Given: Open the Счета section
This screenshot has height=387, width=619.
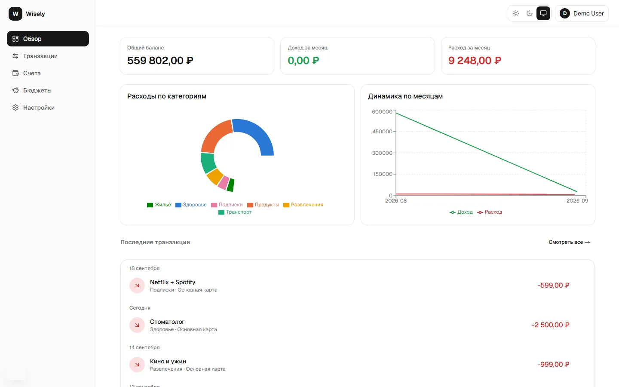Looking at the screenshot, I should (48, 73).
